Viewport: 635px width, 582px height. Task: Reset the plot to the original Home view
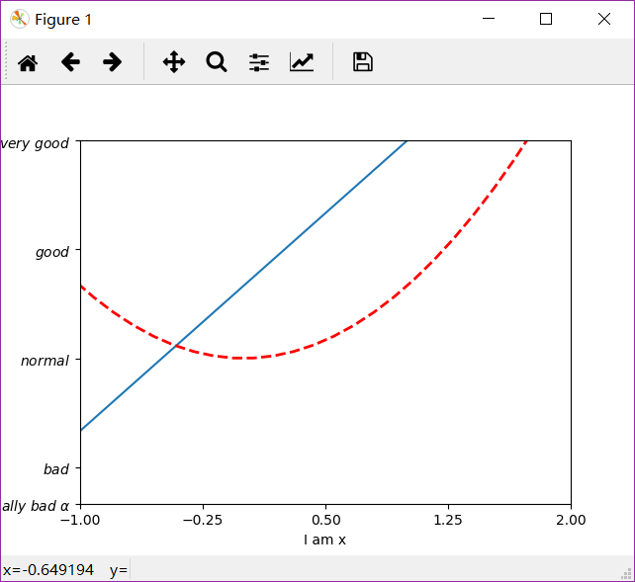coord(28,62)
